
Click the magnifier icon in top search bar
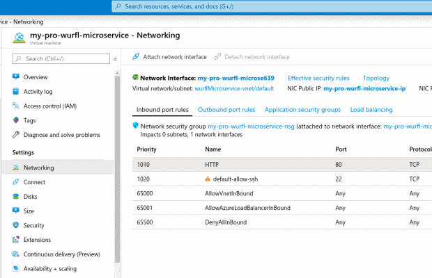118,6
